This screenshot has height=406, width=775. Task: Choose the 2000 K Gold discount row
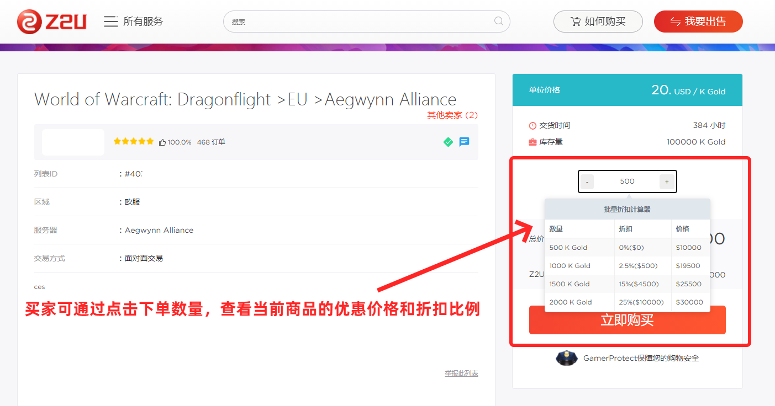point(627,302)
